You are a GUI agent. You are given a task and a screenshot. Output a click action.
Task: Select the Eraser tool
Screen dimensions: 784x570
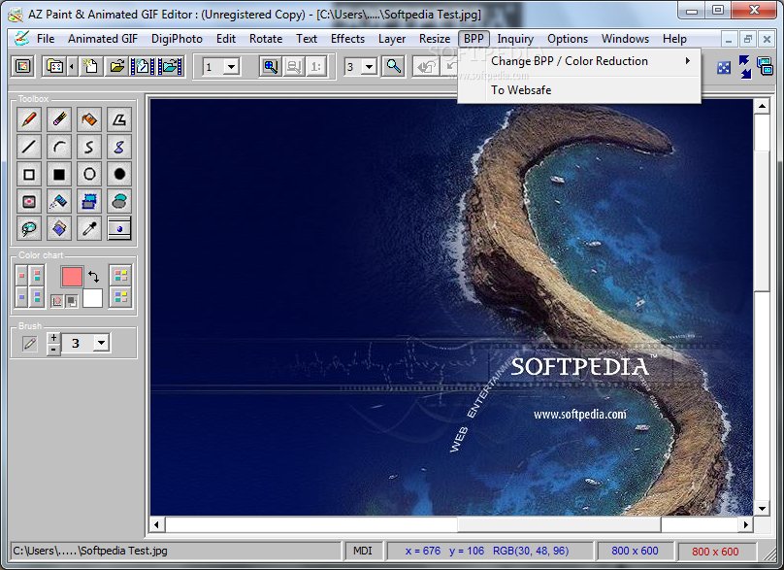click(59, 119)
